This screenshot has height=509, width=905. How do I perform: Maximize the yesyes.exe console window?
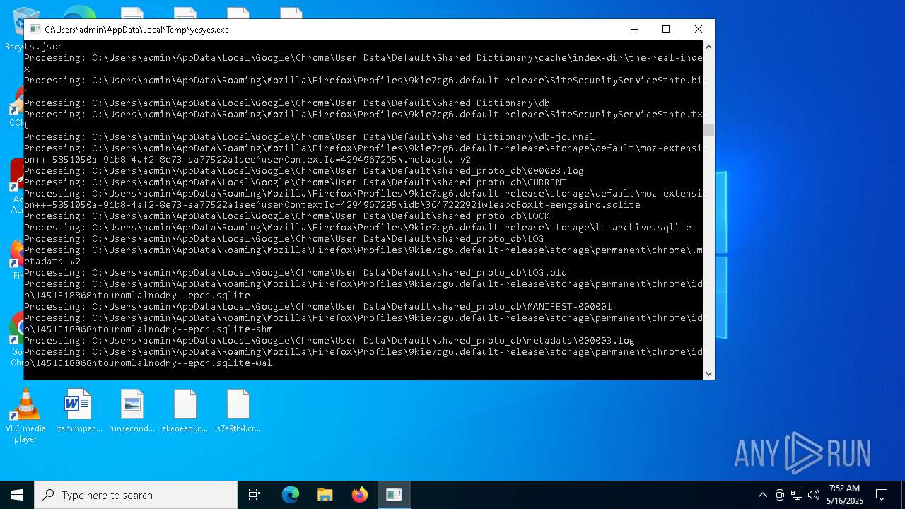pyautogui.click(x=665, y=29)
